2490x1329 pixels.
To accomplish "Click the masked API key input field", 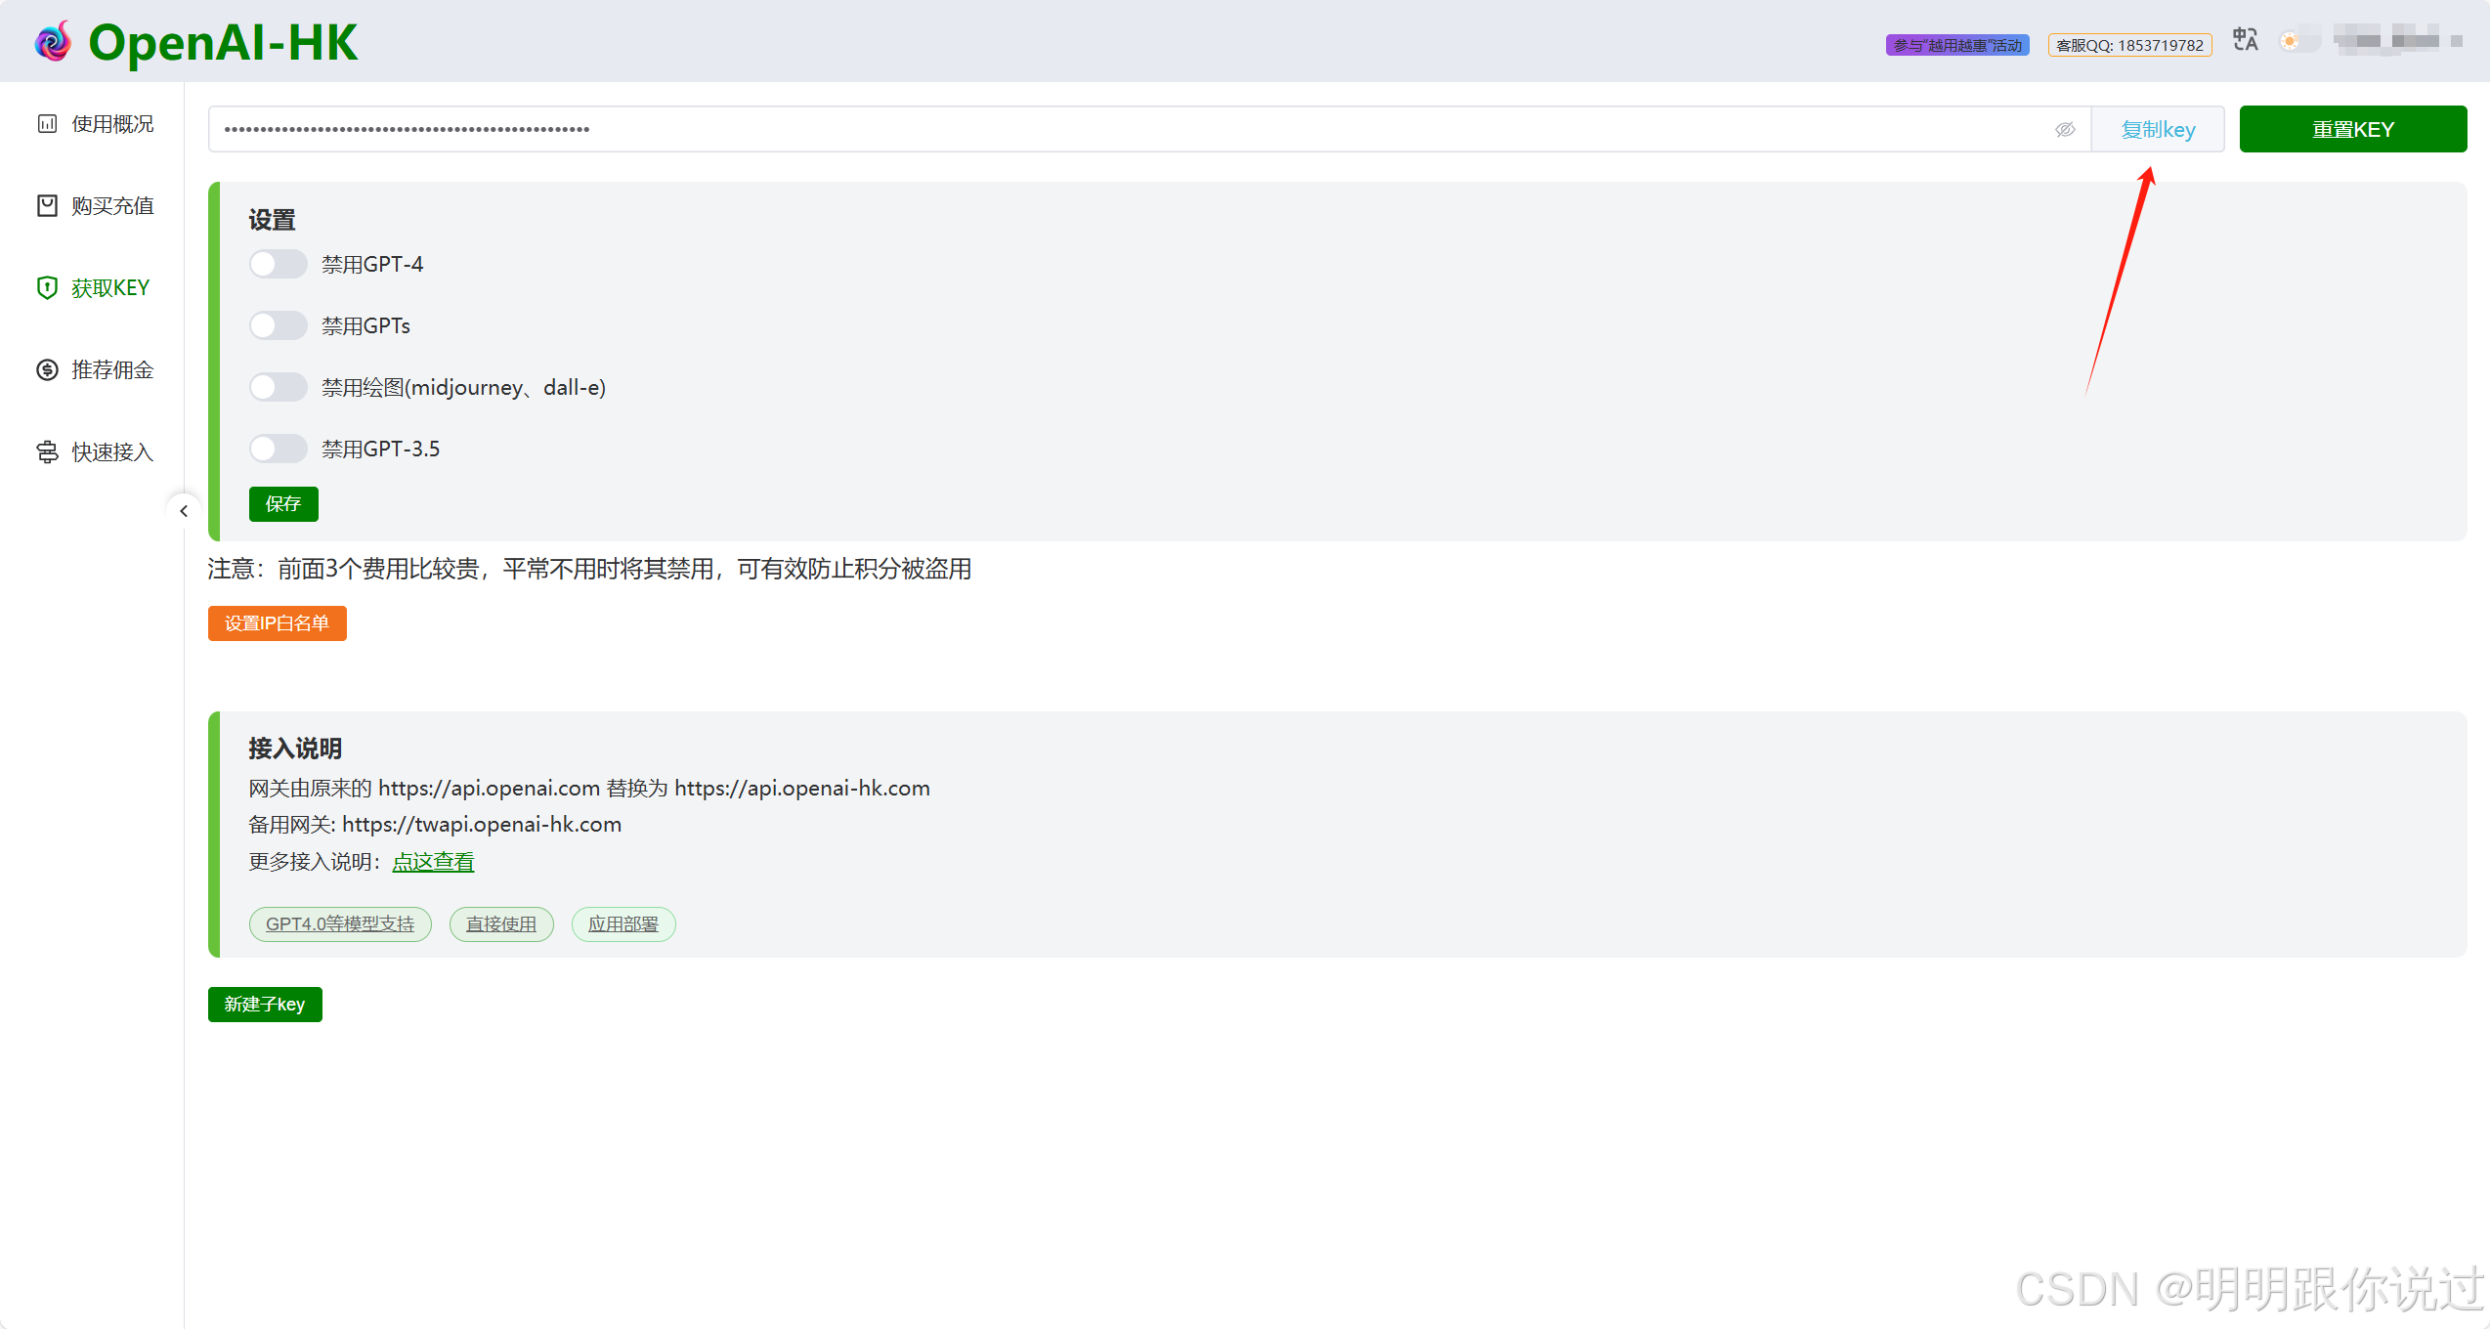I will [1075, 130].
